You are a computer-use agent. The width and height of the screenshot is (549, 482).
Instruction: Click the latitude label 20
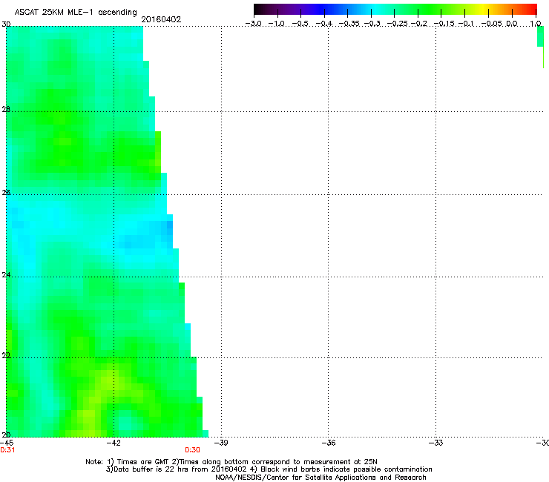(x=6, y=435)
